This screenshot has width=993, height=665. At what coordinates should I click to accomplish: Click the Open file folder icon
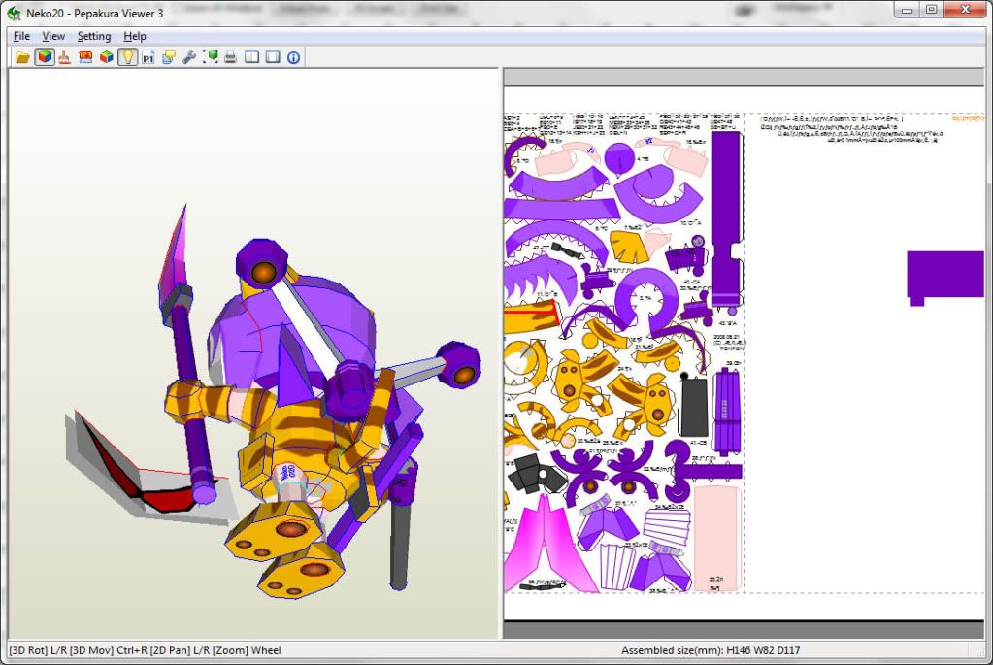pos(22,57)
